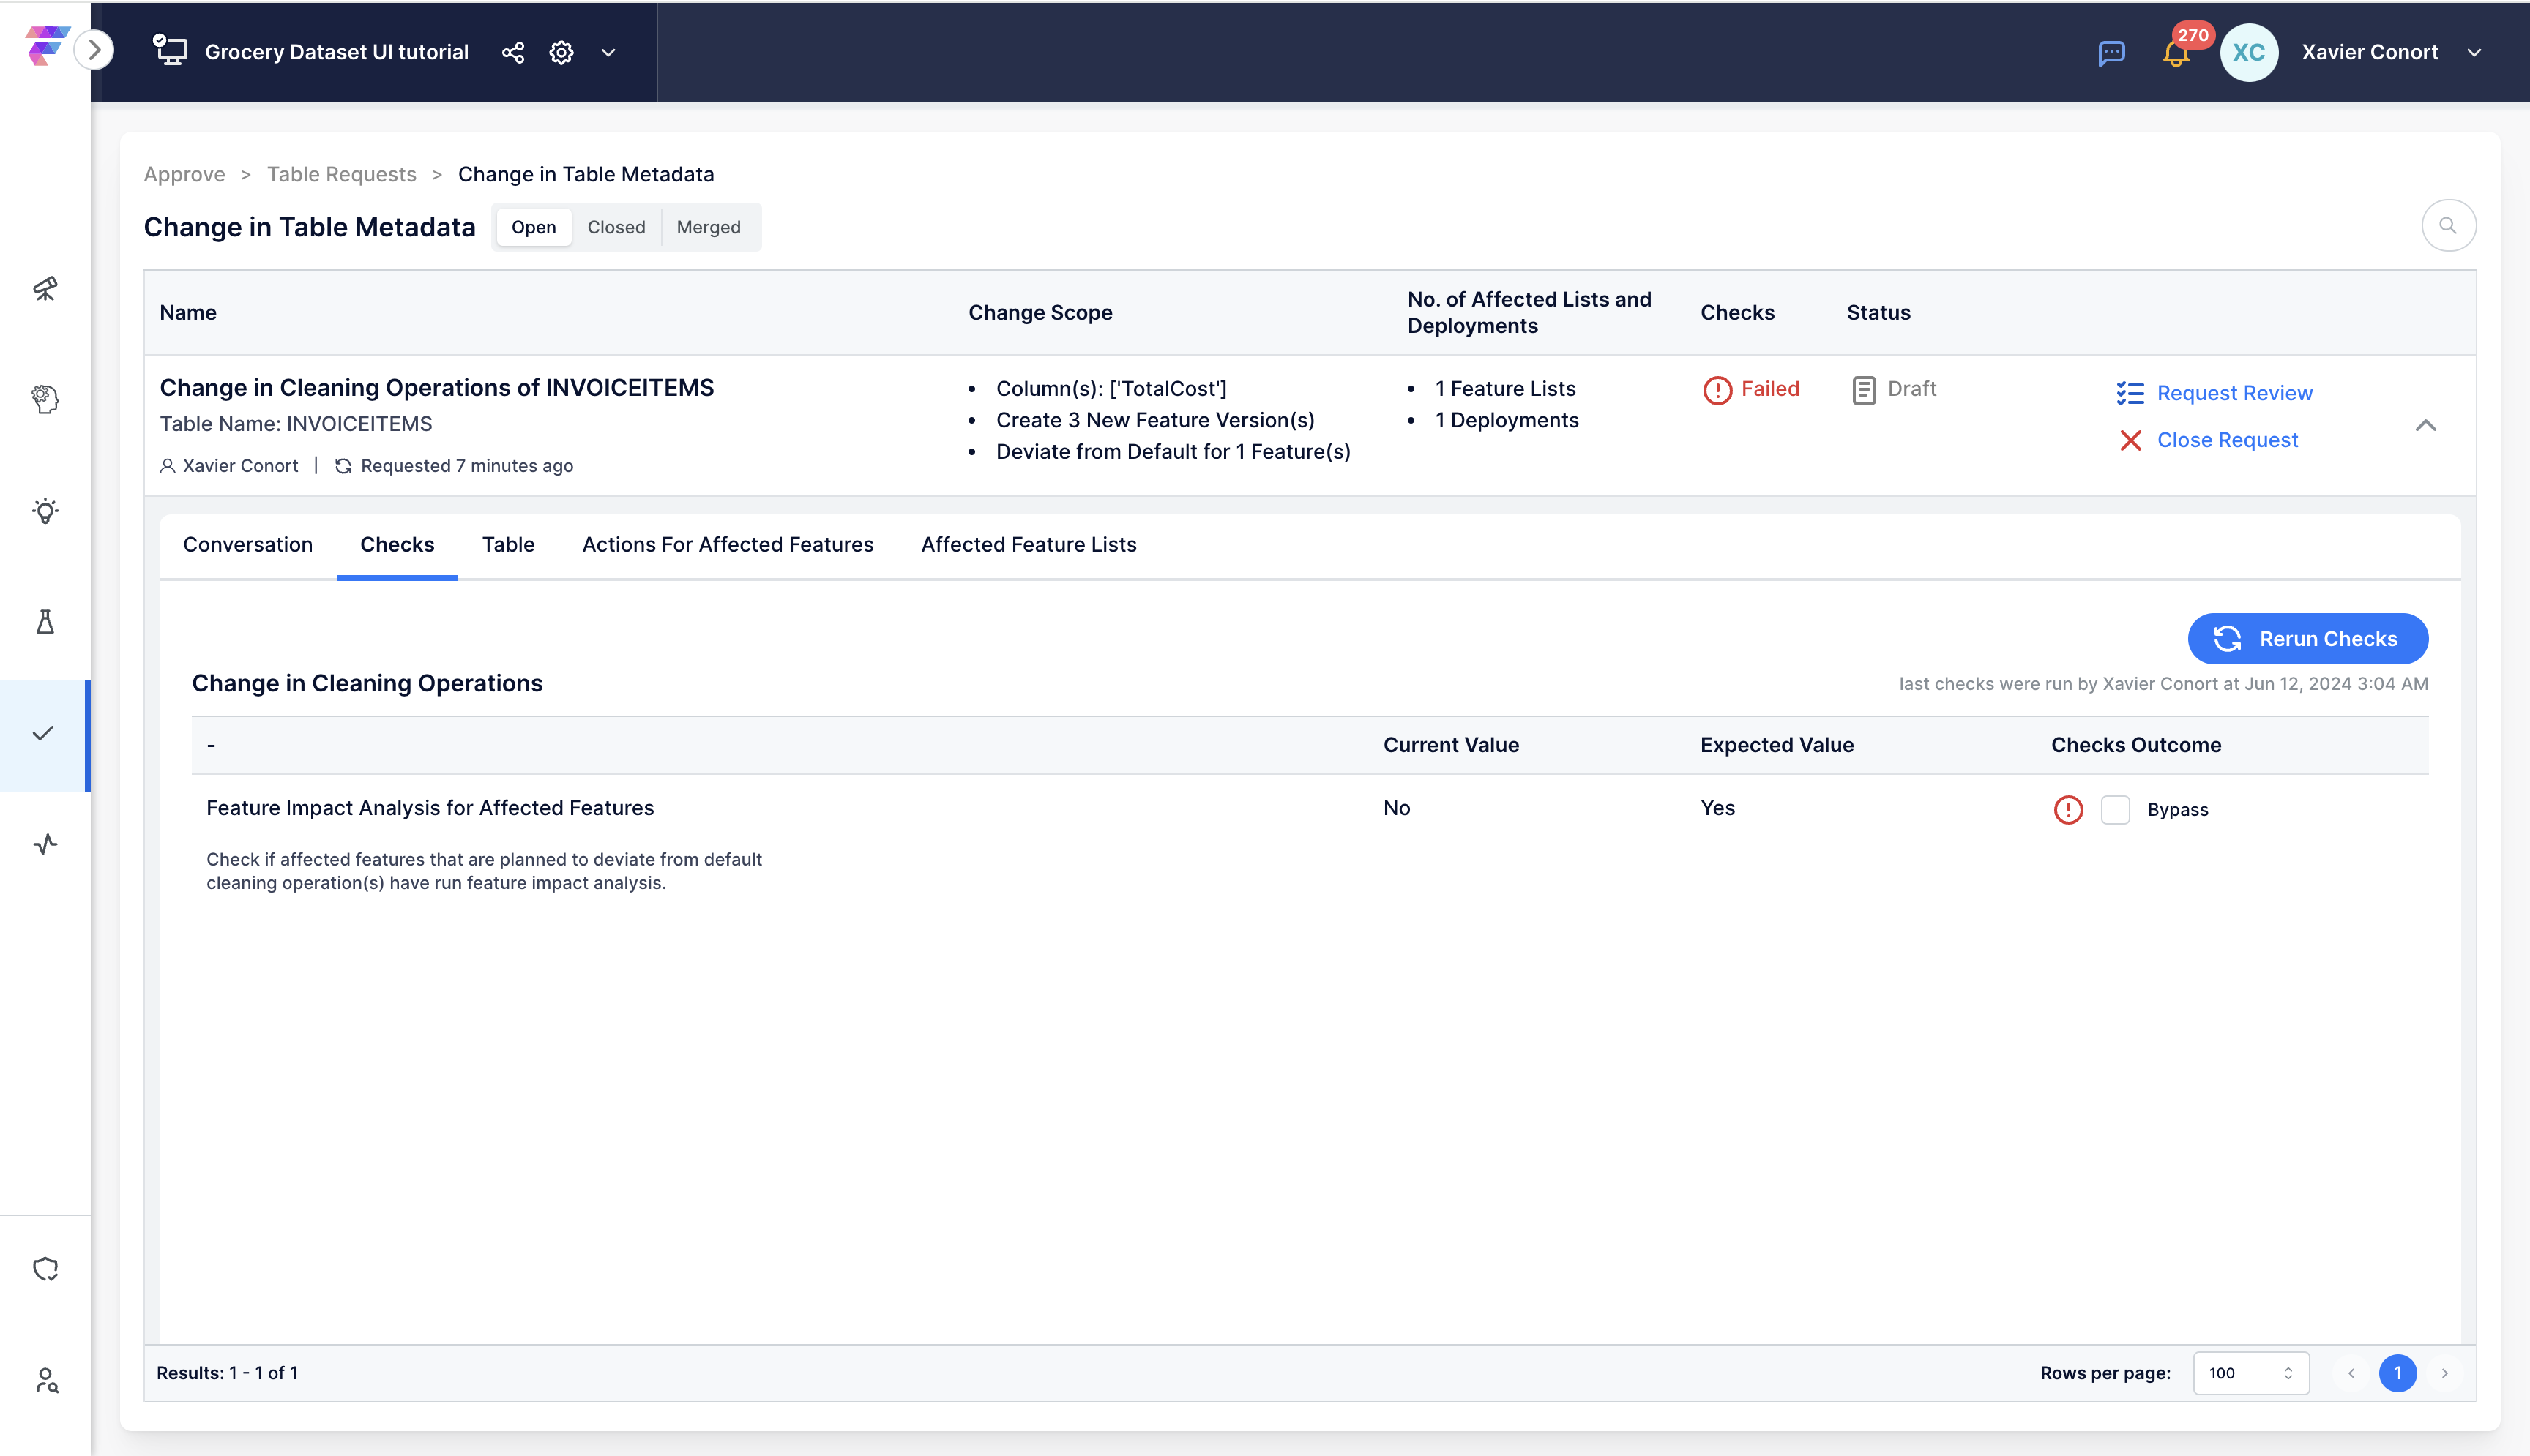
Task: Open the shield admin icon in sidebar
Action: tap(45, 1269)
